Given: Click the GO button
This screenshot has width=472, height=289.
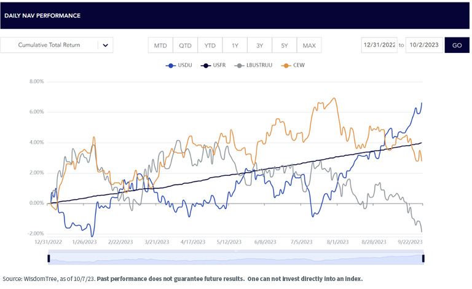Looking at the screenshot, I should click(x=457, y=45).
